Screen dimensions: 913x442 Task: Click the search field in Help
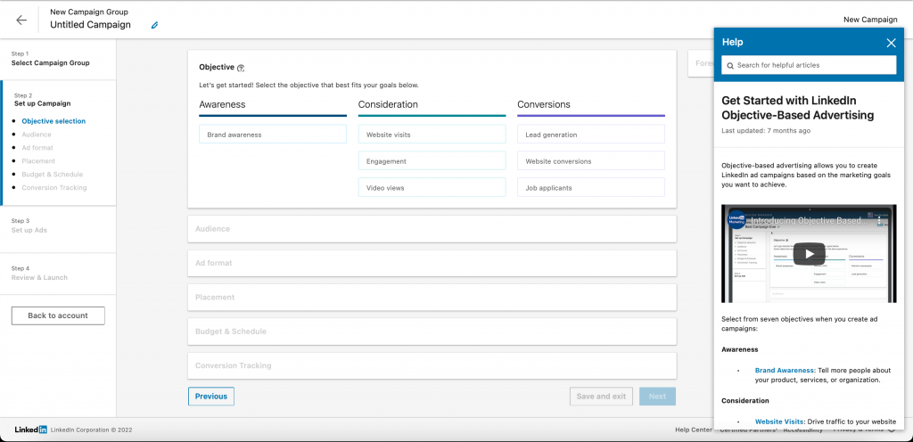pos(809,65)
